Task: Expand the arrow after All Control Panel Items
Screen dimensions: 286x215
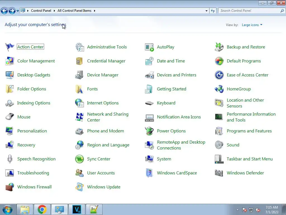Action: (94, 11)
